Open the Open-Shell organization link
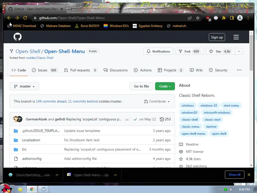The width and height of the screenshot is (257, 193). pos(28,51)
